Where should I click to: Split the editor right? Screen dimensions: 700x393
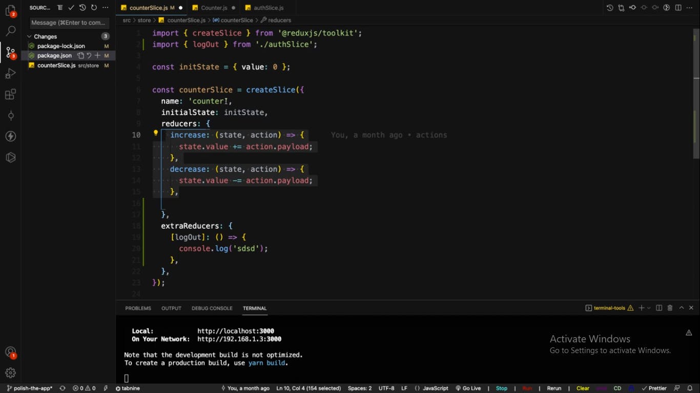(678, 8)
